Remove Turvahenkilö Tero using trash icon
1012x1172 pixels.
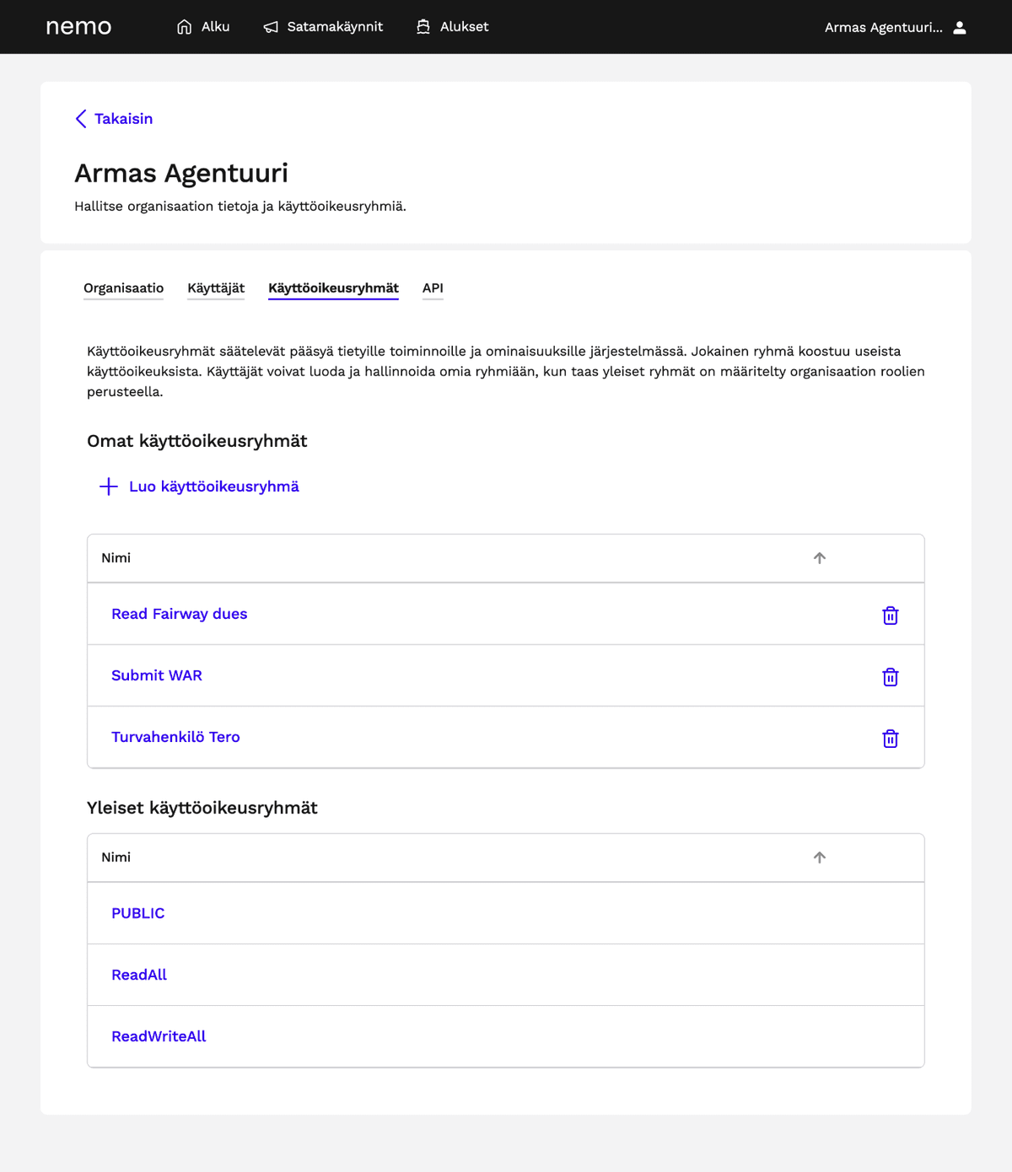(890, 739)
